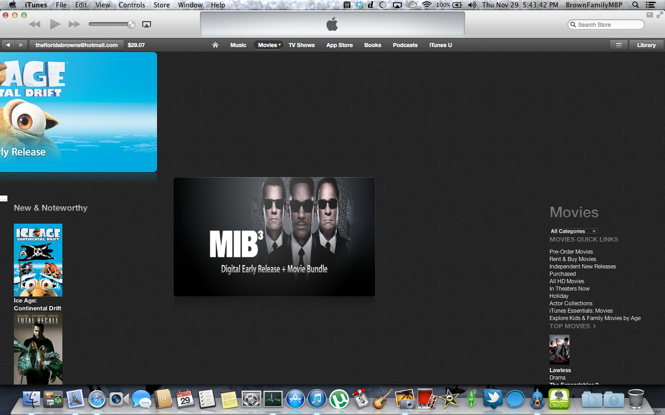Open uTorrent from the Dock
665x415 pixels.
[x=339, y=399]
